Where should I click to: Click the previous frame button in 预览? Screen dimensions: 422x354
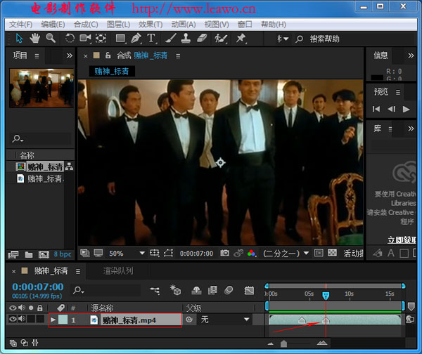tap(391, 109)
